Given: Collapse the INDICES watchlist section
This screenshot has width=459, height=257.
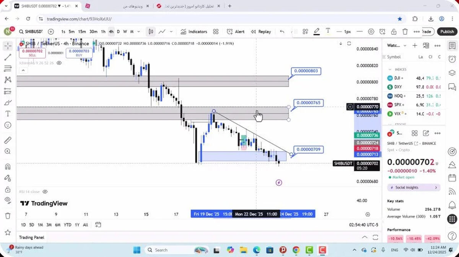Looking at the screenshot, I should coord(390,69).
